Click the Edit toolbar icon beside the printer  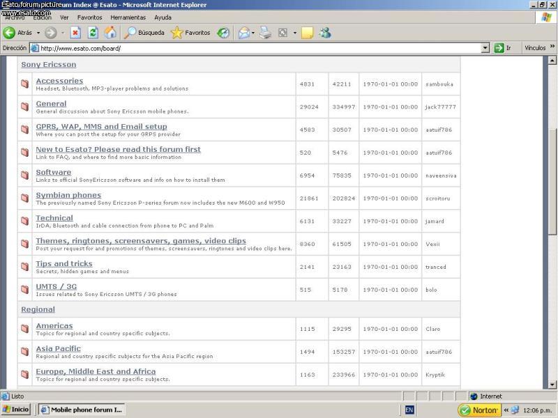[x=283, y=33]
